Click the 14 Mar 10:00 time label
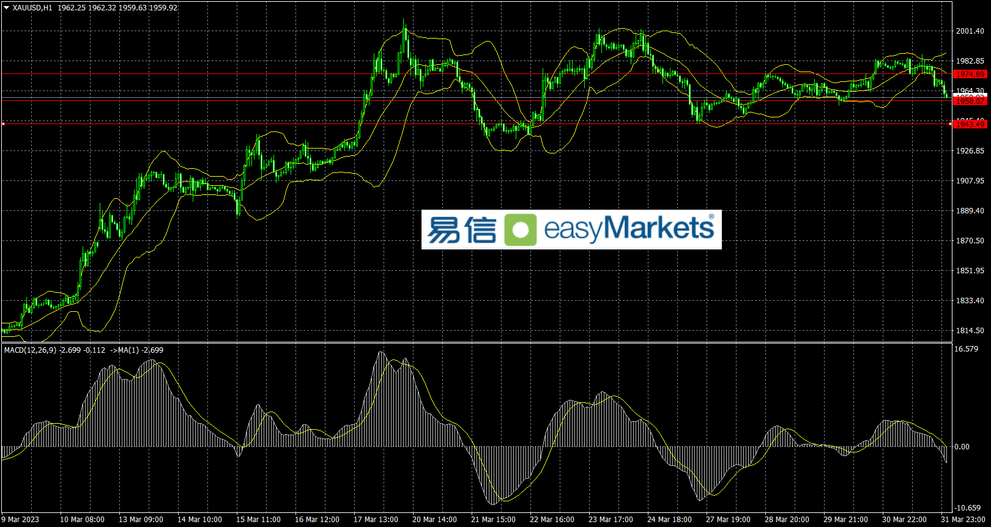 point(199,520)
